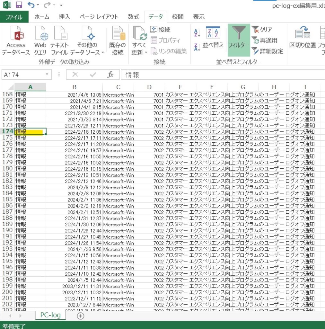This screenshot has width=325, height=329.
Task: Import from Access データベース
Action: 16,40
